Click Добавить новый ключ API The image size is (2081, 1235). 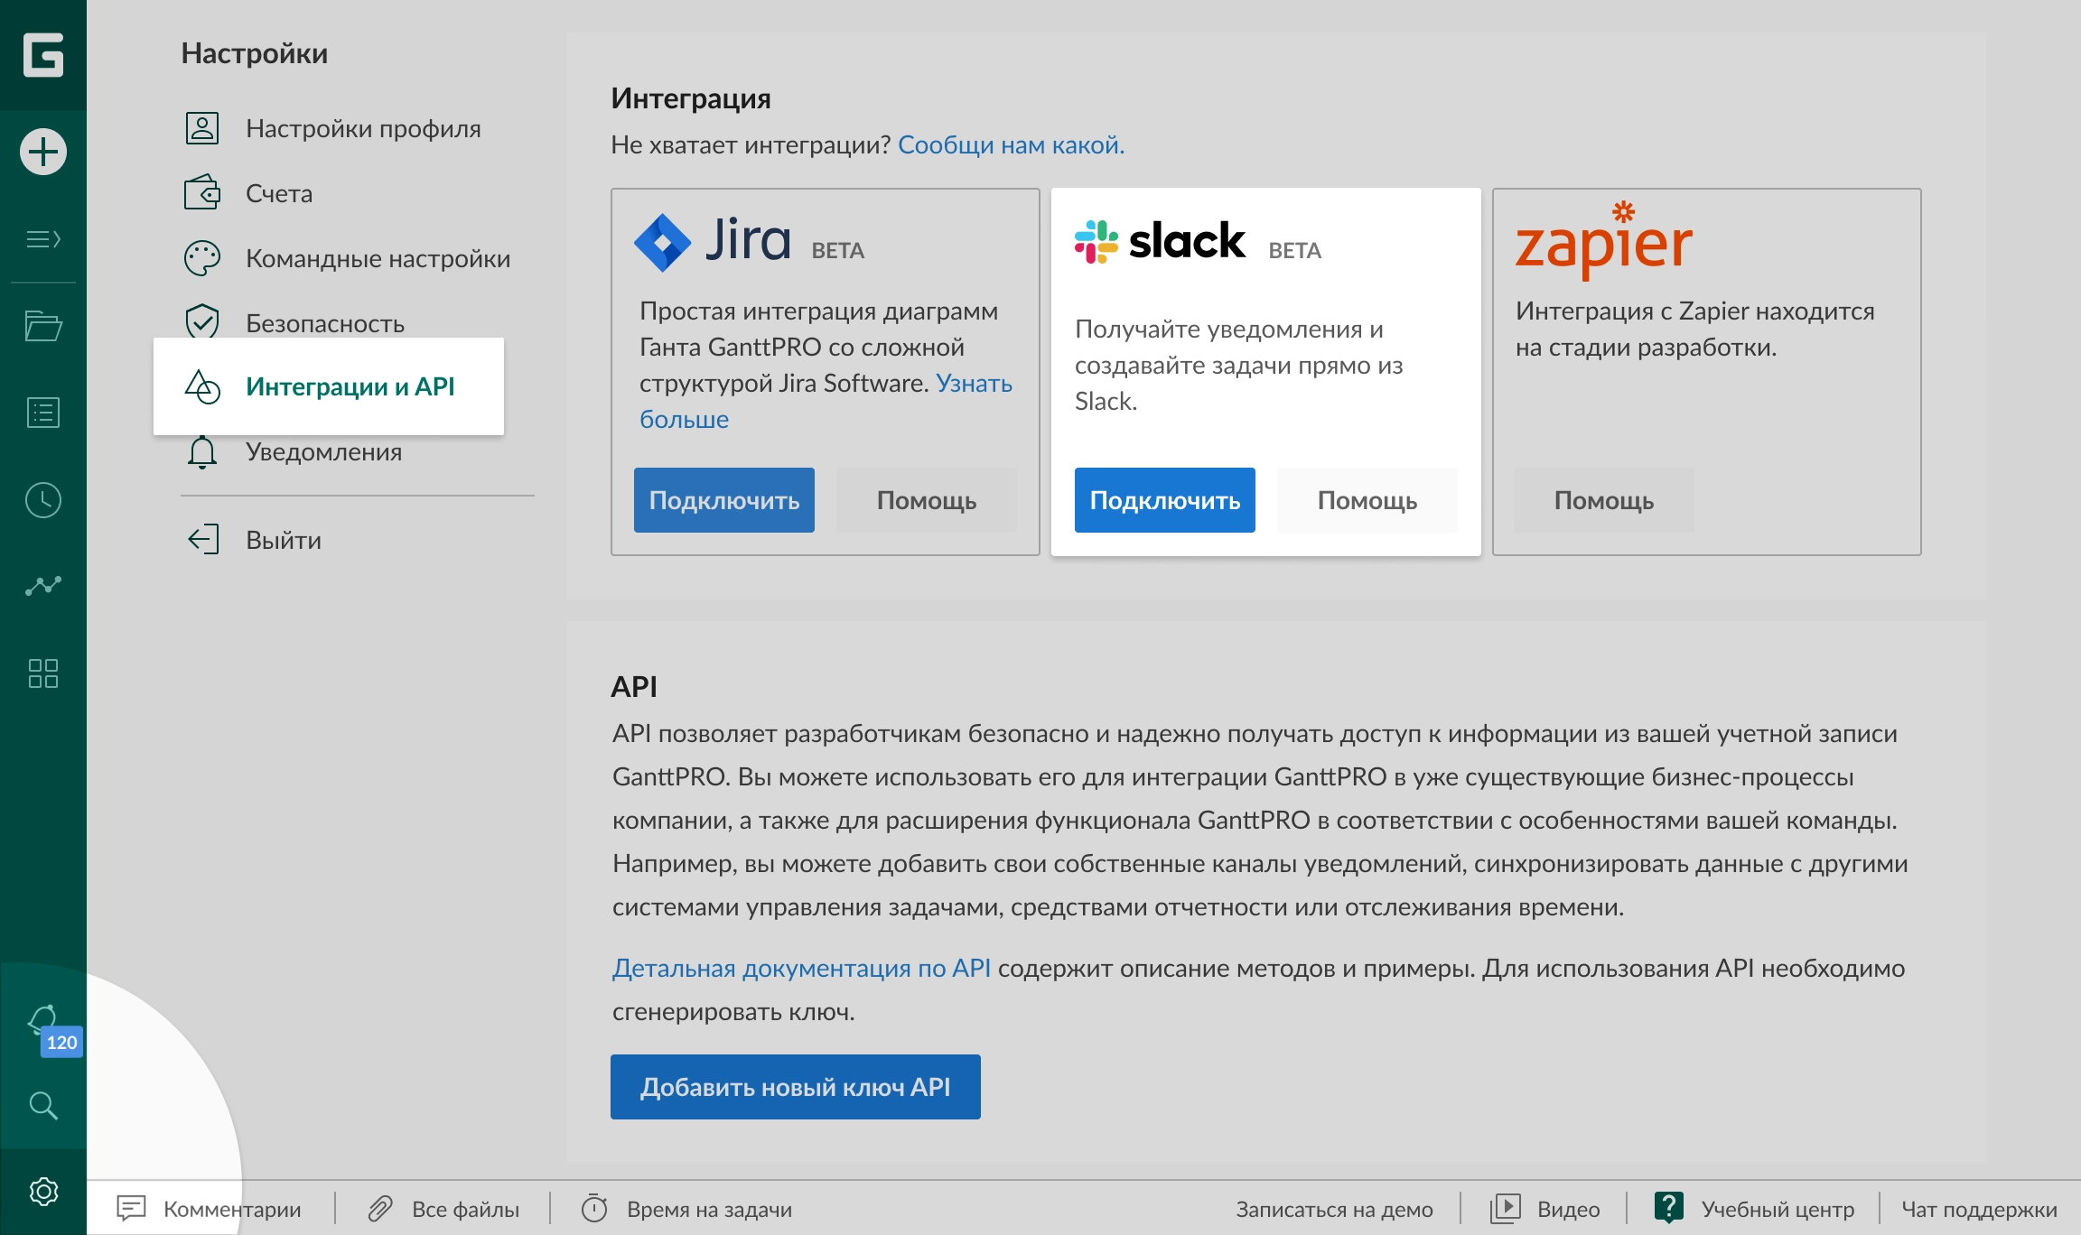click(x=795, y=1086)
